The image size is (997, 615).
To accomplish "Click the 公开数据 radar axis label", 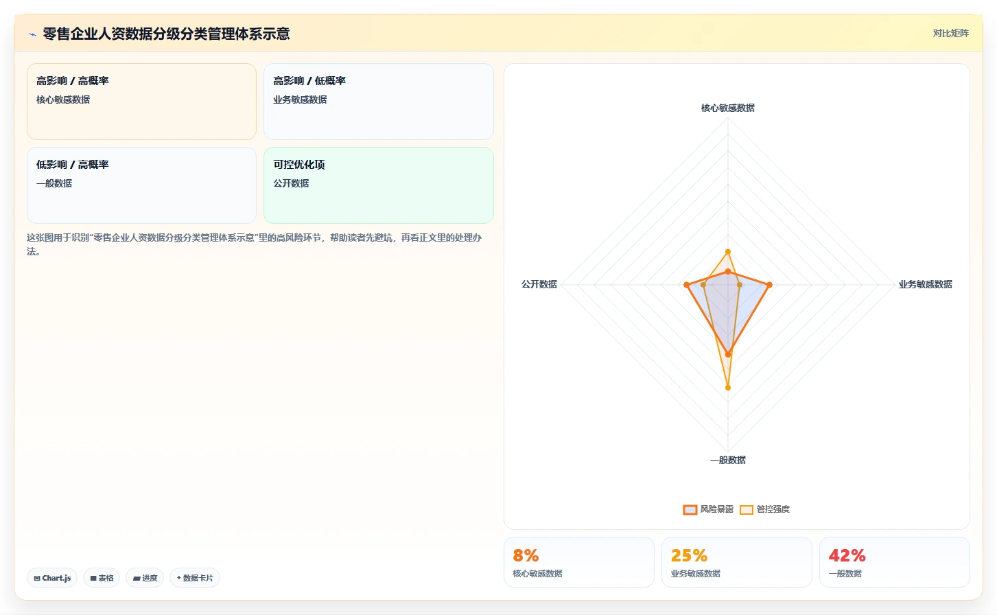I will click(539, 284).
